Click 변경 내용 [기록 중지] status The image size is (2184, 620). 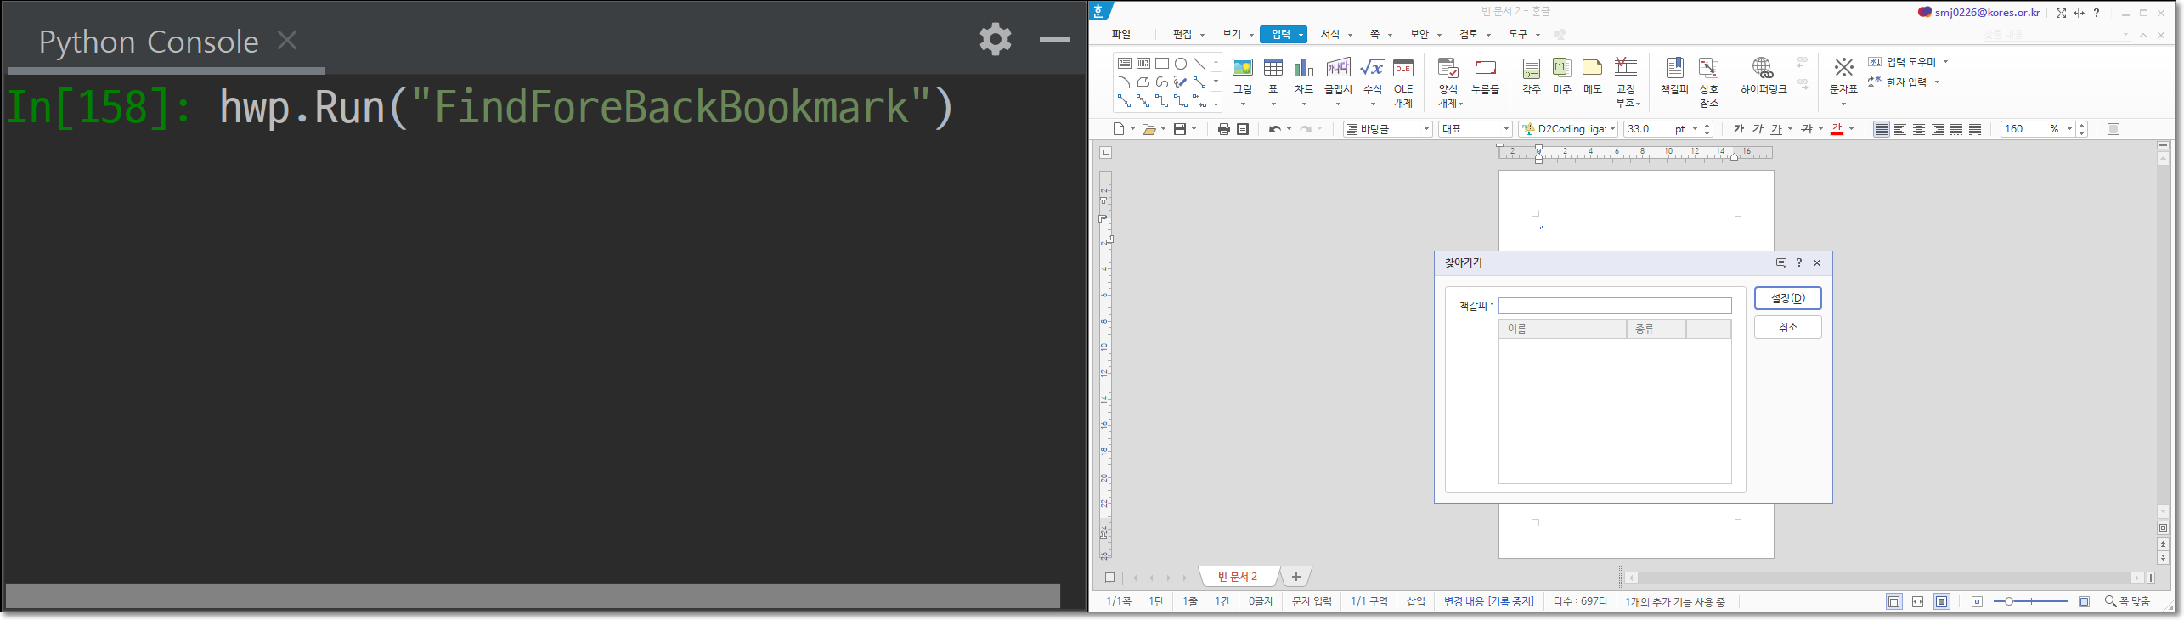[1488, 601]
